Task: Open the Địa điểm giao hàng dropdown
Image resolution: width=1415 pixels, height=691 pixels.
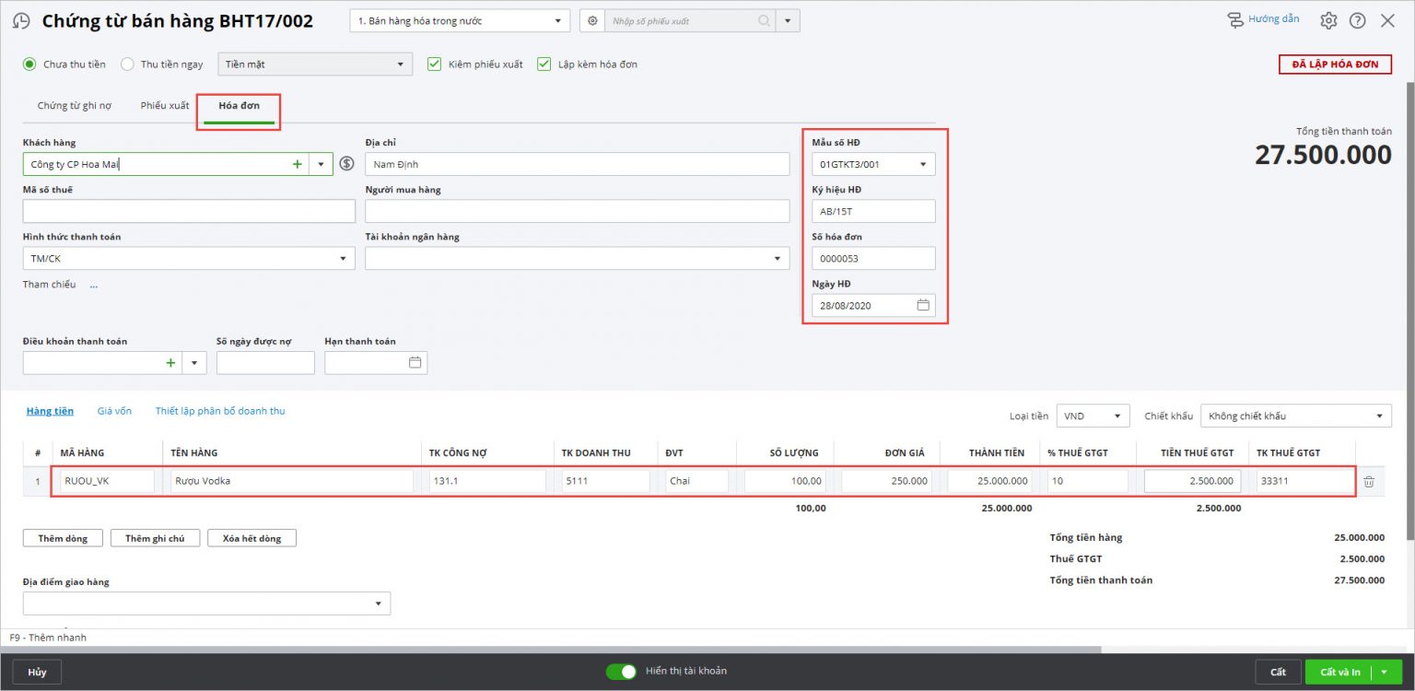Action: [x=206, y=603]
